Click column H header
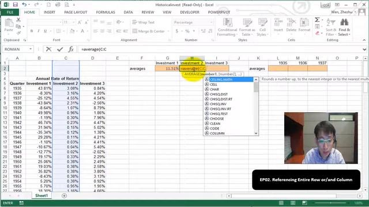The height and width of the screenshot is (207, 369). coord(192,58)
